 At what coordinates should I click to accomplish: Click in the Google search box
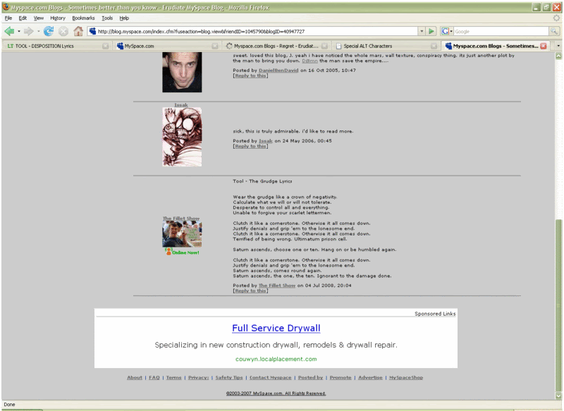pos(501,31)
